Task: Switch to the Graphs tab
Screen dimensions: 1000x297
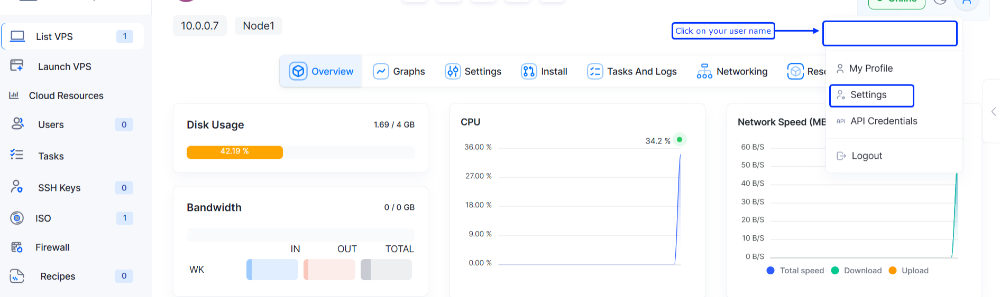Action: coord(399,71)
